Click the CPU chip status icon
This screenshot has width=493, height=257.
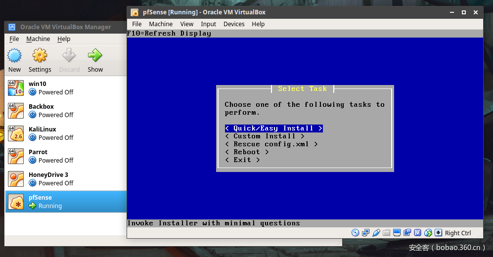pos(418,233)
